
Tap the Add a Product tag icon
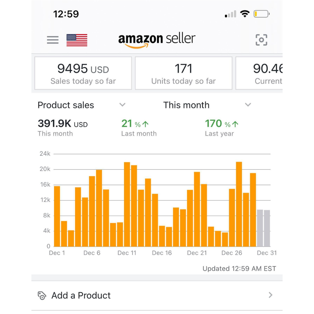(42, 295)
